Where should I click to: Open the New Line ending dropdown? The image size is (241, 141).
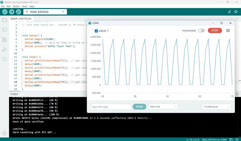pyautogui.click(x=163, y=107)
